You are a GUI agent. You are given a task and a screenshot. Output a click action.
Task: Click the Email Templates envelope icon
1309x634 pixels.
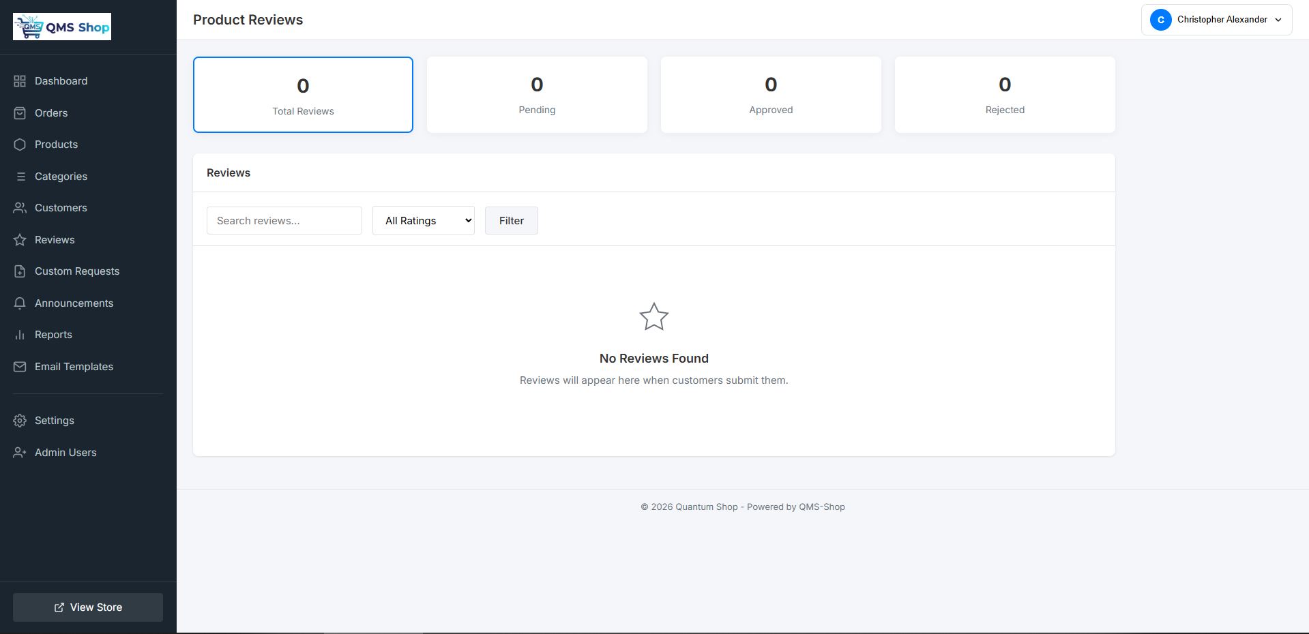coord(20,367)
